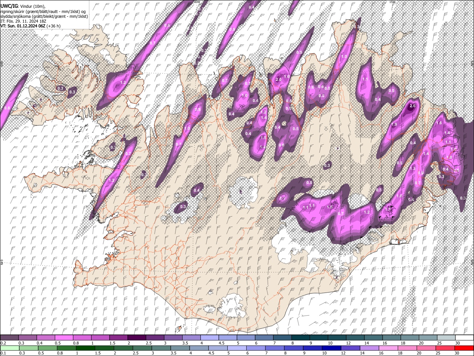Click the 0.5–0.8 green swatch in bottom legend
474x356 pixels.
[x=47, y=348]
